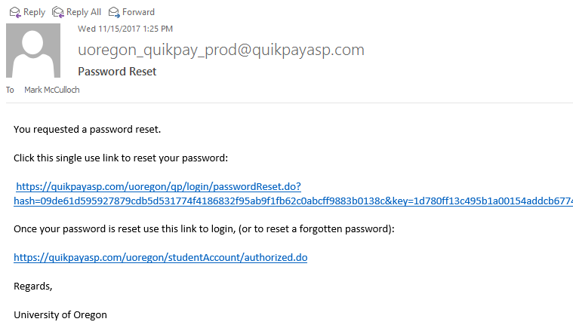Click the Regards closing text

click(33, 287)
